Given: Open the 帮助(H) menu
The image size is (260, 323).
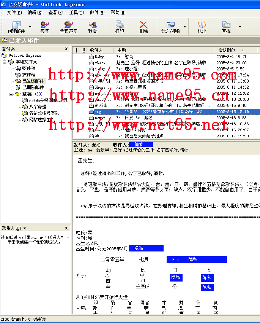Looking at the screenshot, I should click(118, 13).
